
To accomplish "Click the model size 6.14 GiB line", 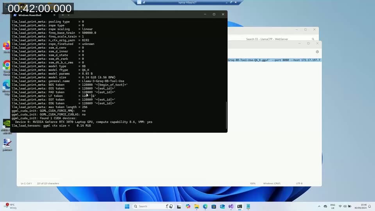I will click(x=64, y=77).
